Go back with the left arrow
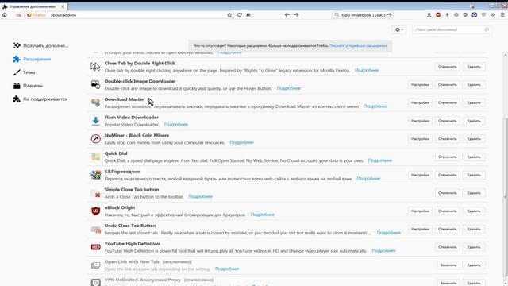508x286 pixels. [287, 15]
